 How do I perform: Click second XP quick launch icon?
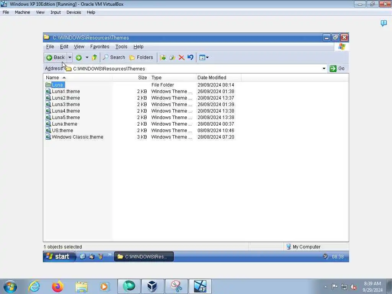(91, 256)
